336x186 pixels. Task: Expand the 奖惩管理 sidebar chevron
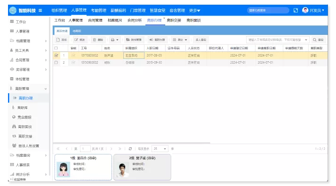(x=46, y=69)
